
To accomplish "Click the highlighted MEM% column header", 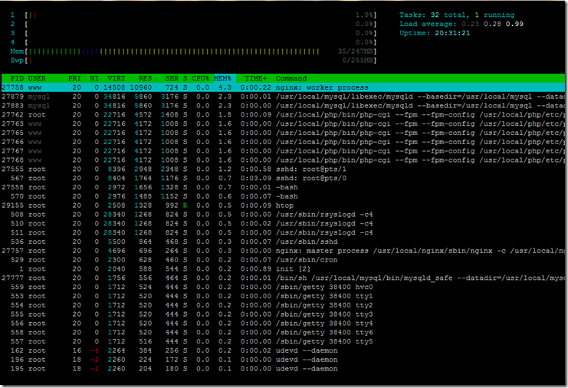I will [x=223, y=78].
